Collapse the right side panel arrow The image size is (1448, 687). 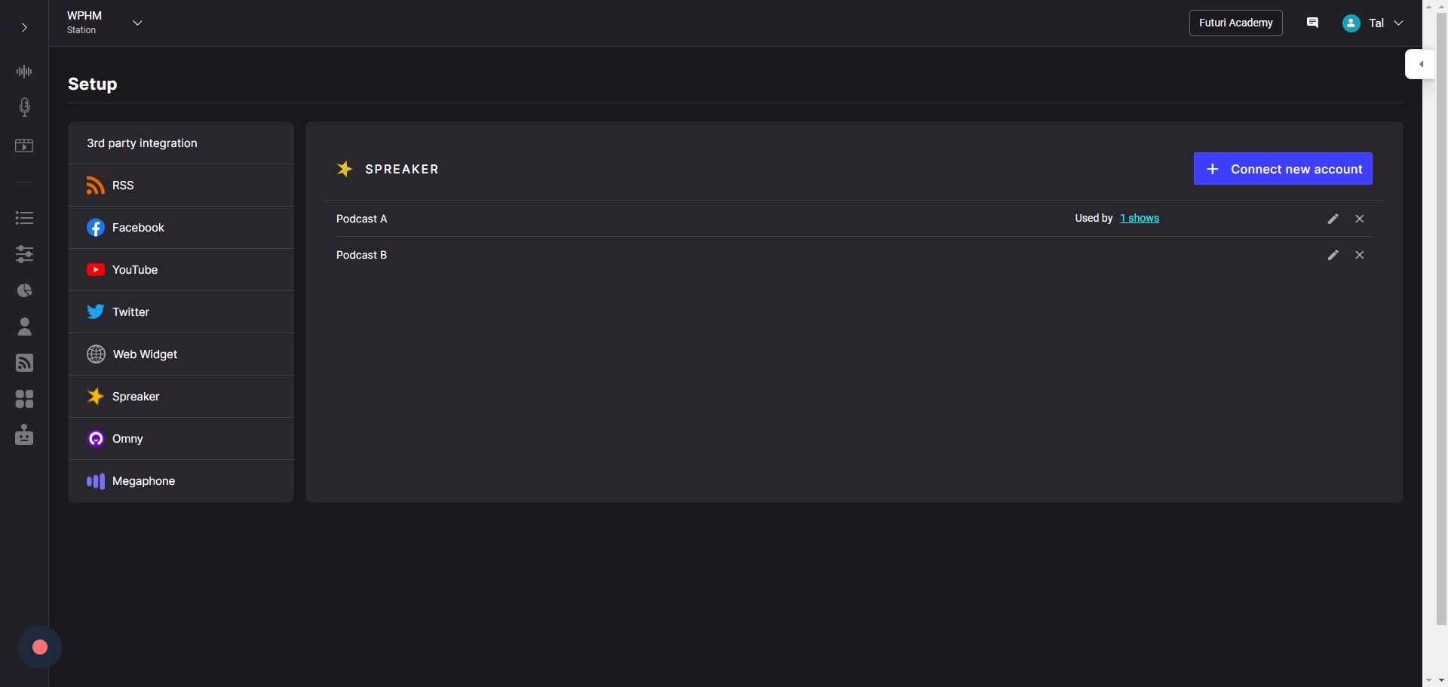click(1421, 64)
